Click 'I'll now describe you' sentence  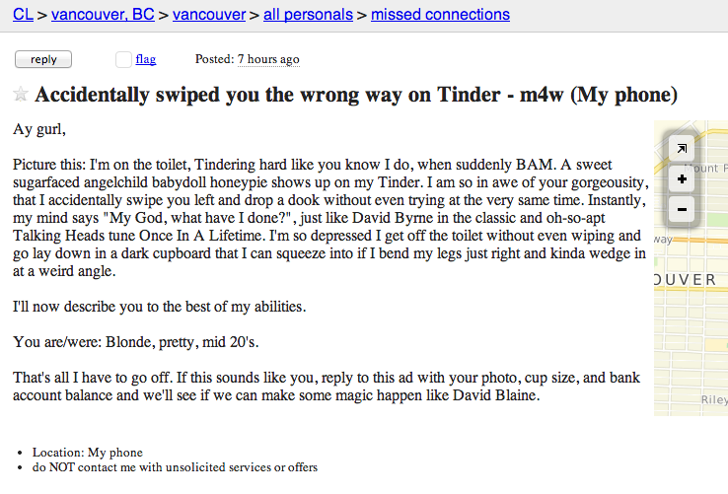159,307
